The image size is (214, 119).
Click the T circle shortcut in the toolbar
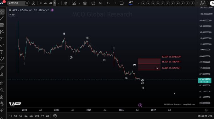pyautogui.click(x=192, y=3)
